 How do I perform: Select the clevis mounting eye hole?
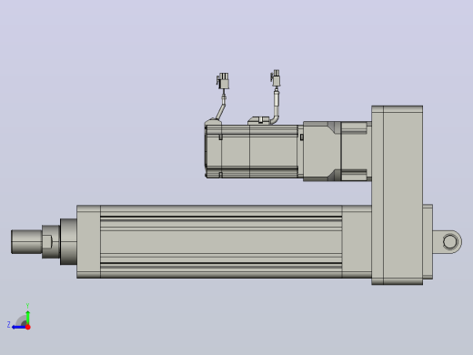[449, 242]
